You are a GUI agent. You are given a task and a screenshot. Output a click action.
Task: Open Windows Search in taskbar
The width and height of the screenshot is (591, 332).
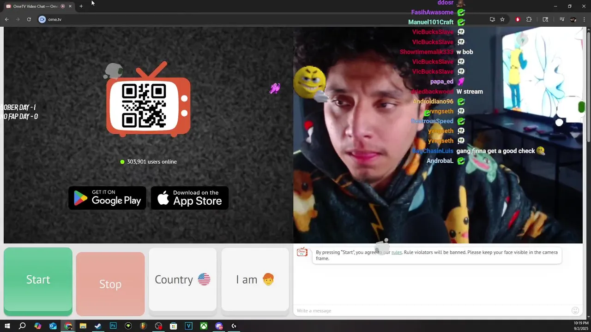point(22,326)
